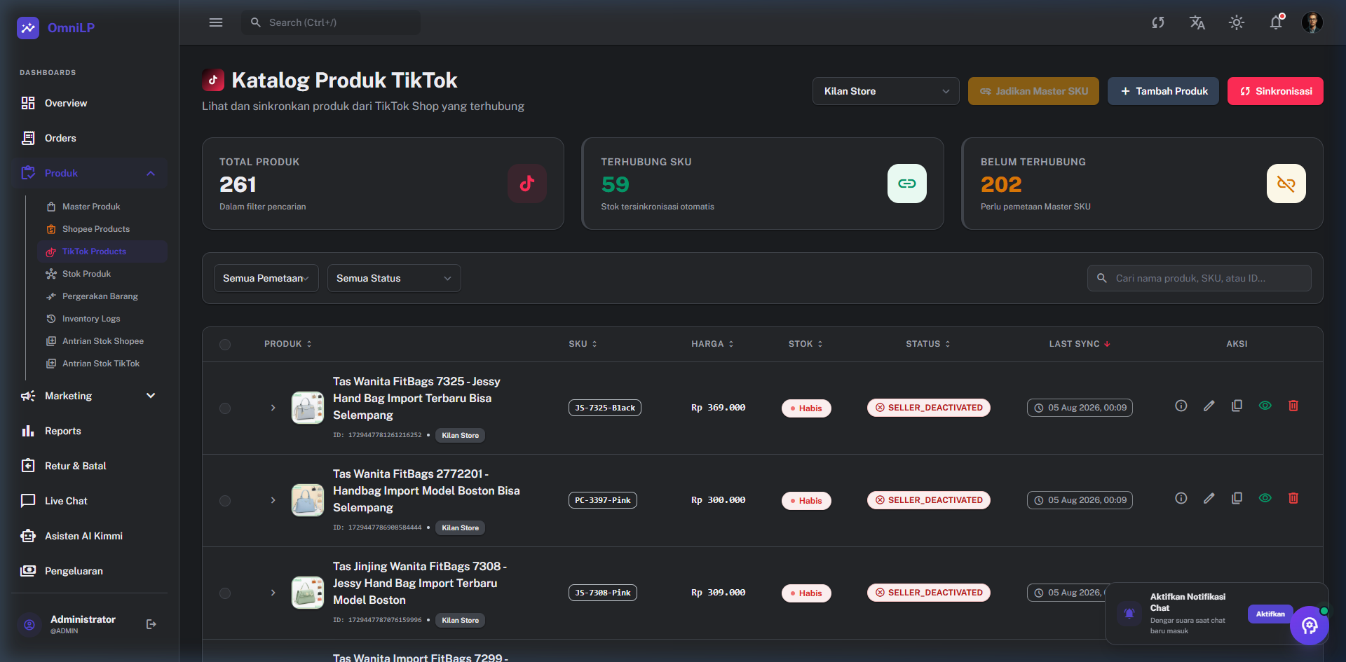This screenshot has width=1346, height=662.
Task: Edit the Tas Wanita FitBags 7325 row
Action: point(1209,406)
